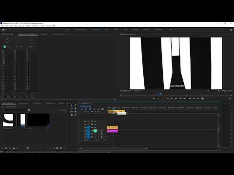Export frame with the camera icon

coord(198,99)
